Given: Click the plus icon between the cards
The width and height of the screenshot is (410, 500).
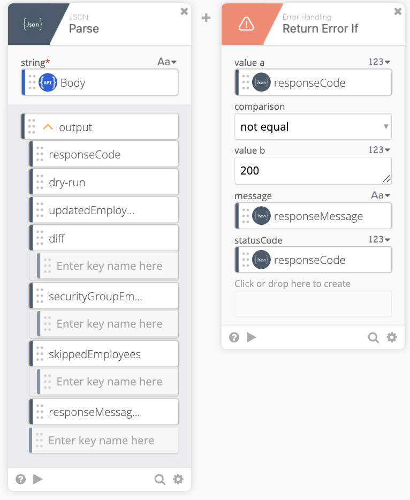Looking at the screenshot, I should pyautogui.click(x=206, y=18).
